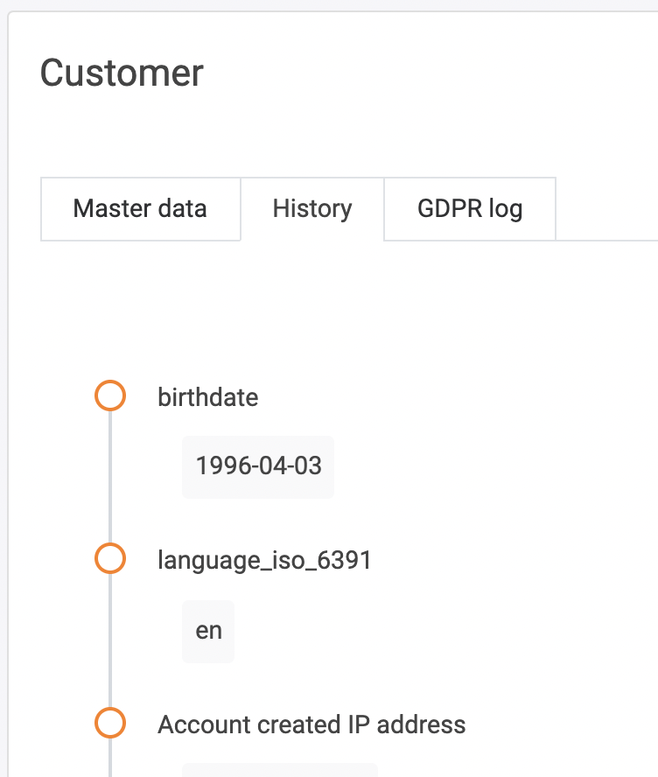Open the GDPR log tab
This screenshot has height=777, width=658.
pyautogui.click(x=470, y=209)
